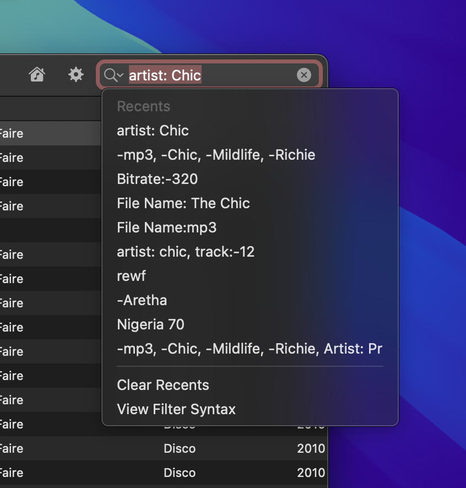Pick the "-Aretha" recent search
The height and width of the screenshot is (488, 466).
142,300
